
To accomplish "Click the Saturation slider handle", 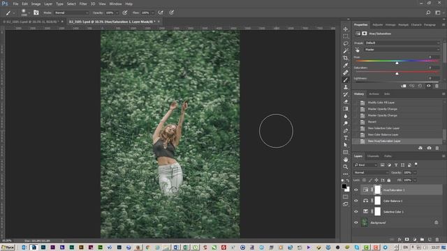I will click(x=397, y=74).
